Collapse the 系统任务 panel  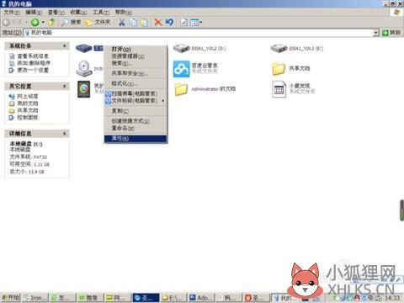(64, 45)
